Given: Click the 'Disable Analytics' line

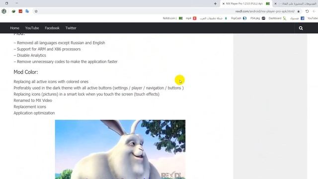Looking at the screenshot, I should coord(30,55).
